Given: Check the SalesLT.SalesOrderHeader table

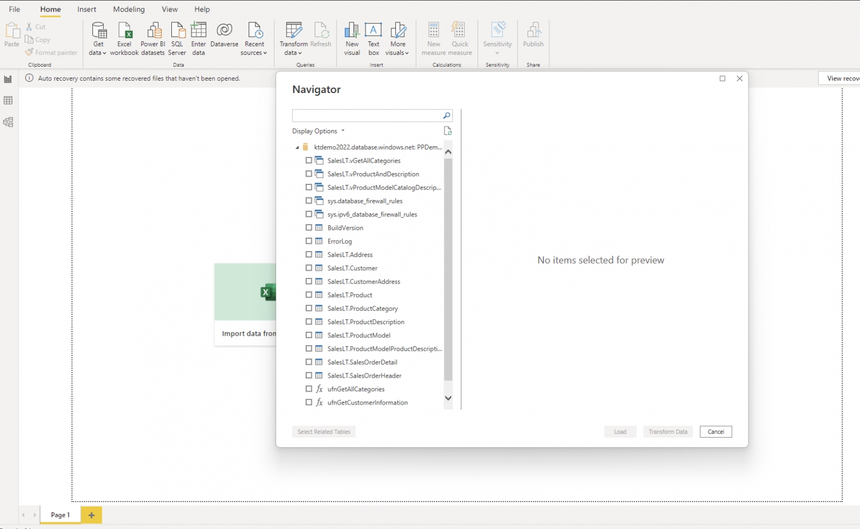Looking at the screenshot, I should tap(309, 375).
